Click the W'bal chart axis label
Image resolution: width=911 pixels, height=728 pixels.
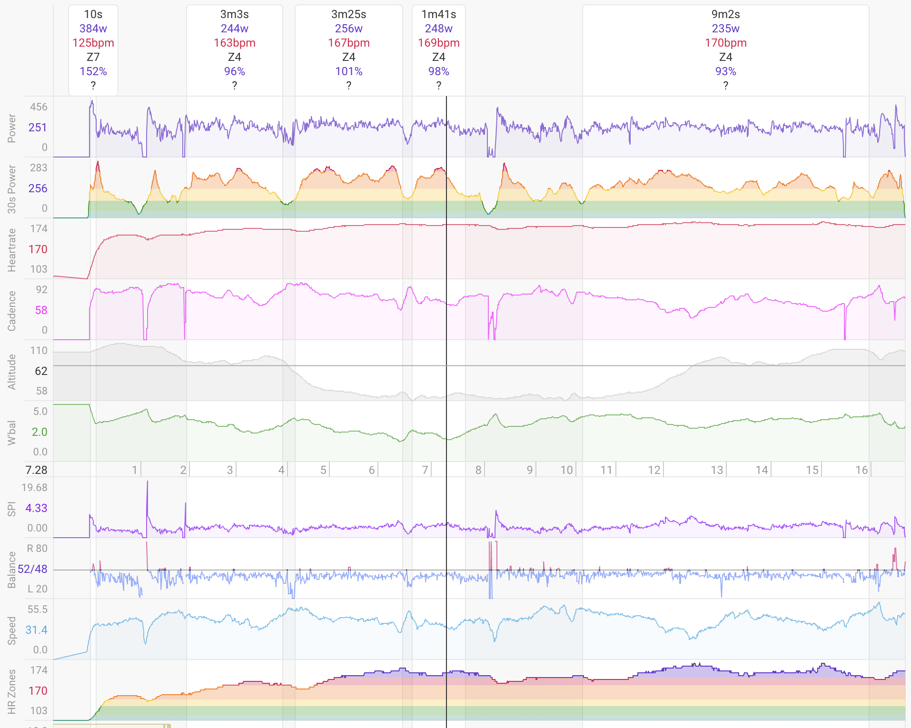click(x=12, y=433)
